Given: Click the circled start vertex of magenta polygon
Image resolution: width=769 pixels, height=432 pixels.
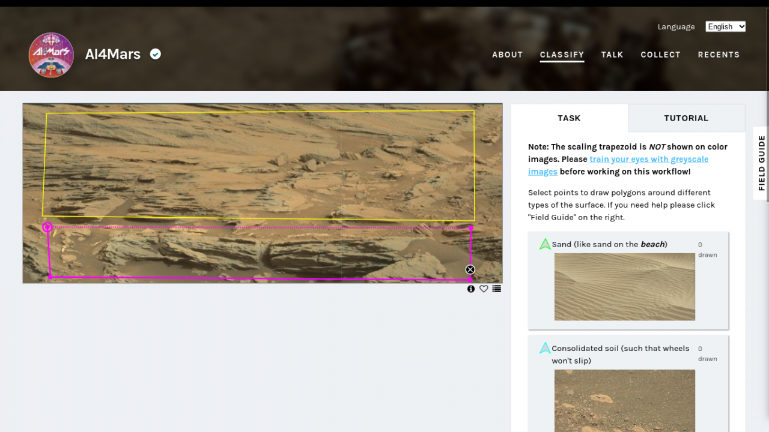Looking at the screenshot, I should 47,227.
